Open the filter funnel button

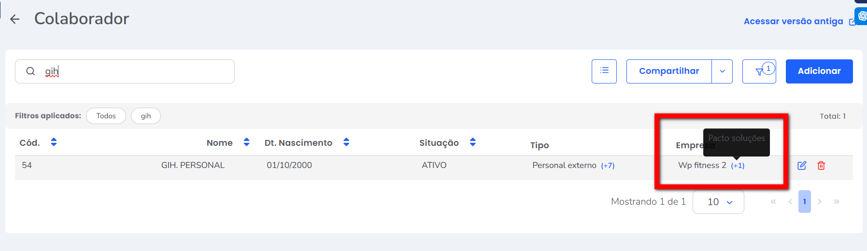pyautogui.click(x=759, y=71)
